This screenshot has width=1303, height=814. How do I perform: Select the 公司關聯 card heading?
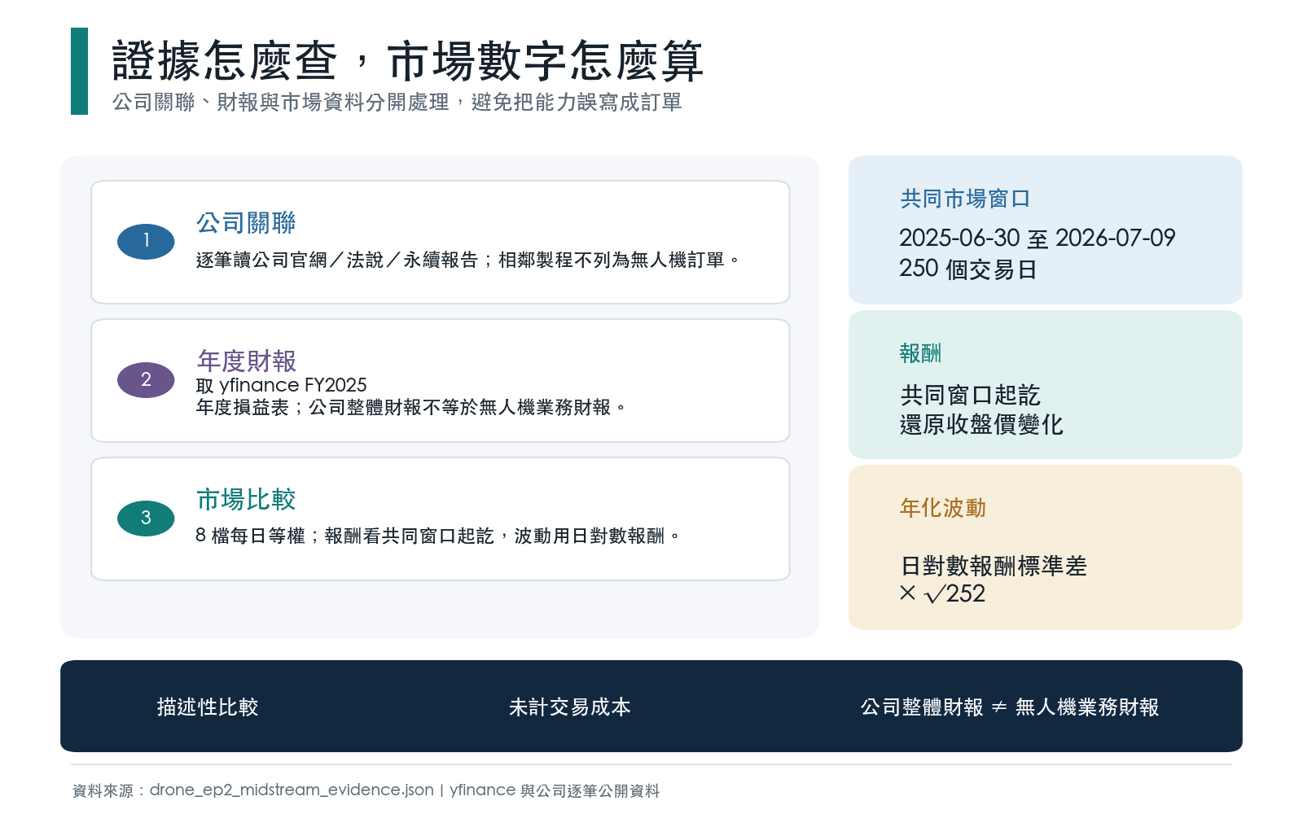click(x=246, y=223)
